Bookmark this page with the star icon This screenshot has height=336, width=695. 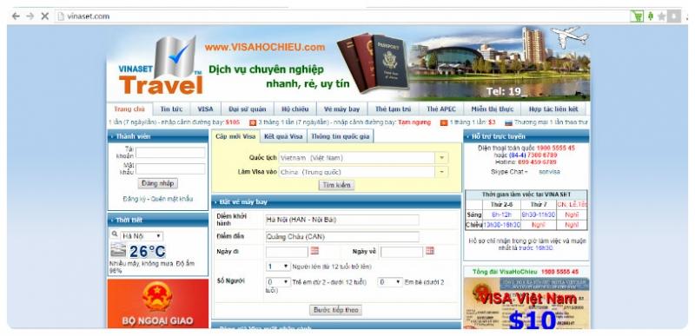[662, 16]
